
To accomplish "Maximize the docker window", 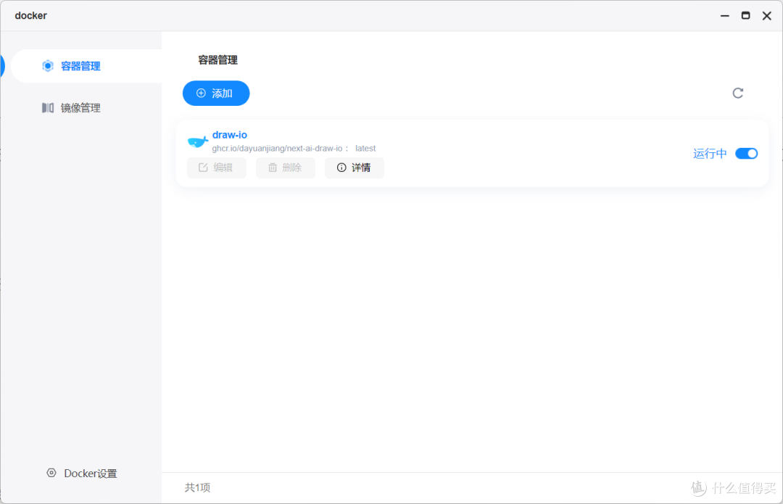I will point(745,16).
